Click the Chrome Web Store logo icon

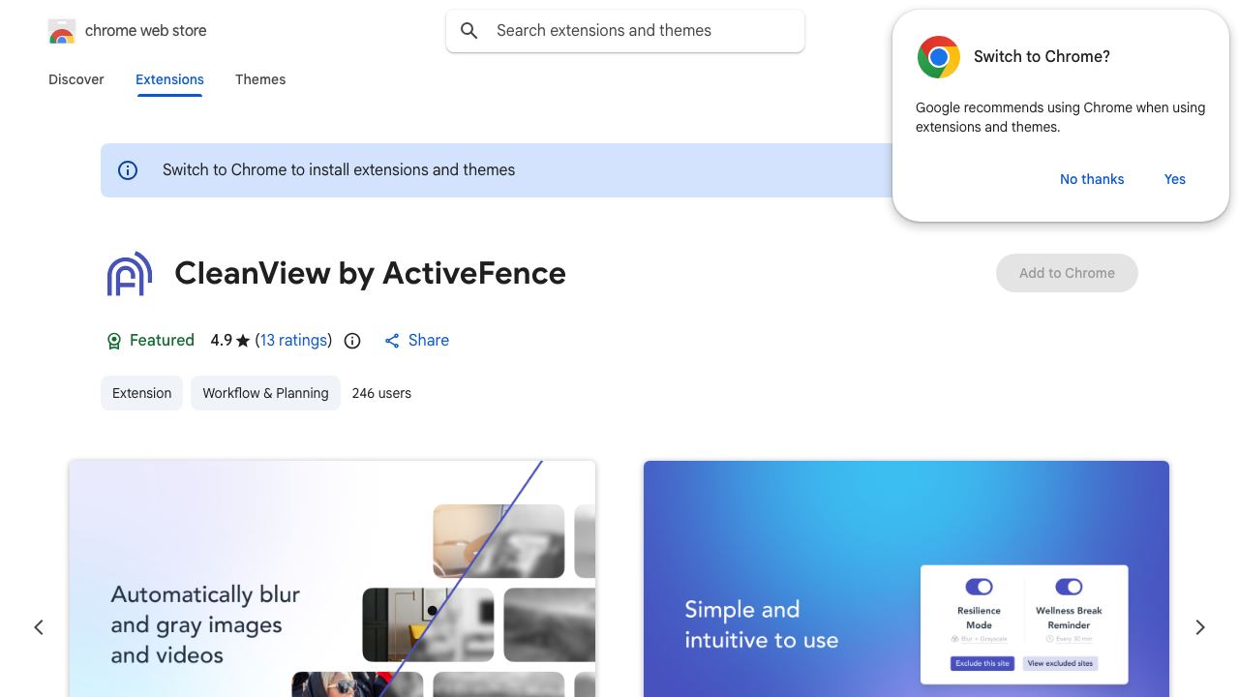[62, 31]
